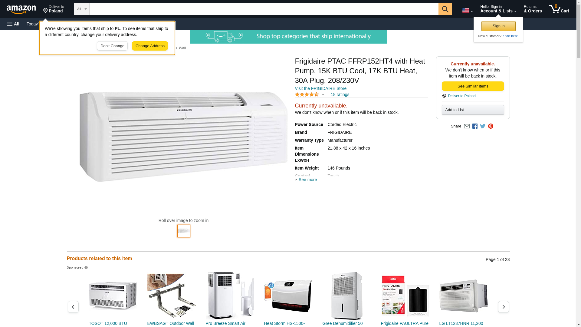Share product on Pinterest

point(491,126)
